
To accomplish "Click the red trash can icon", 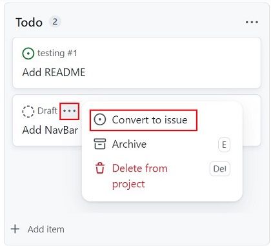I will point(100,169).
